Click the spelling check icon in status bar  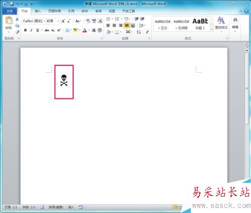pos(42,207)
